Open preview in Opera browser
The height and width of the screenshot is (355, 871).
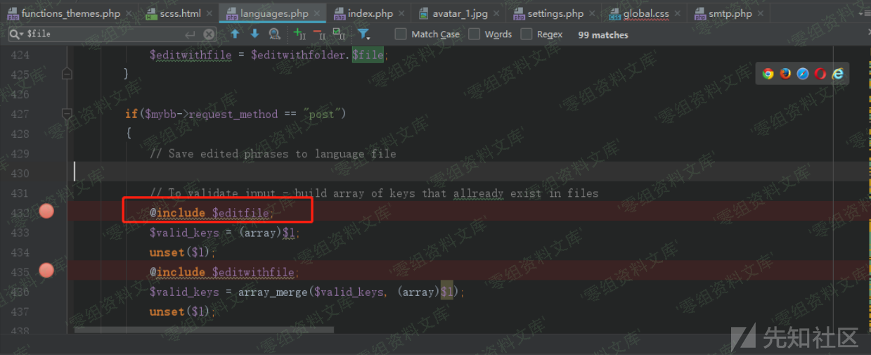[x=820, y=74]
